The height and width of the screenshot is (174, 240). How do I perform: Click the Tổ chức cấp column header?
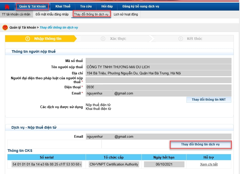[114, 157]
